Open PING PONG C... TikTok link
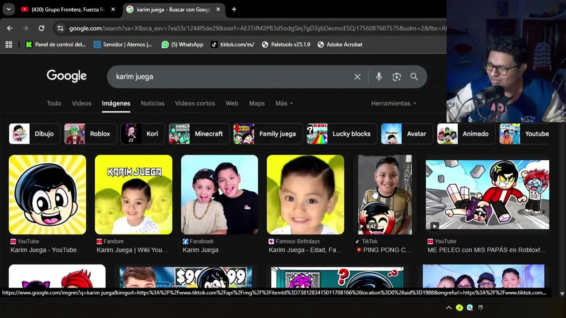 [x=384, y=250]
